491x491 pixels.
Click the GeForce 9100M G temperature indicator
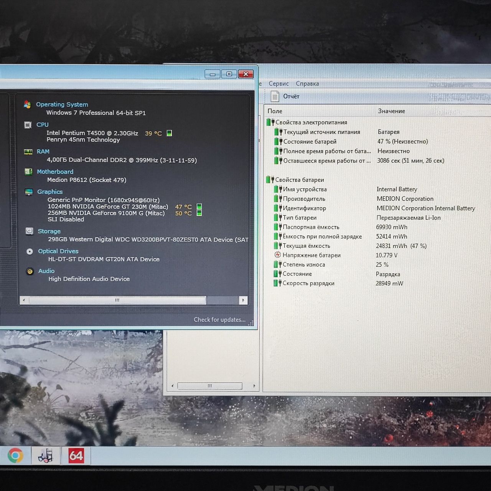coord(199,213)
